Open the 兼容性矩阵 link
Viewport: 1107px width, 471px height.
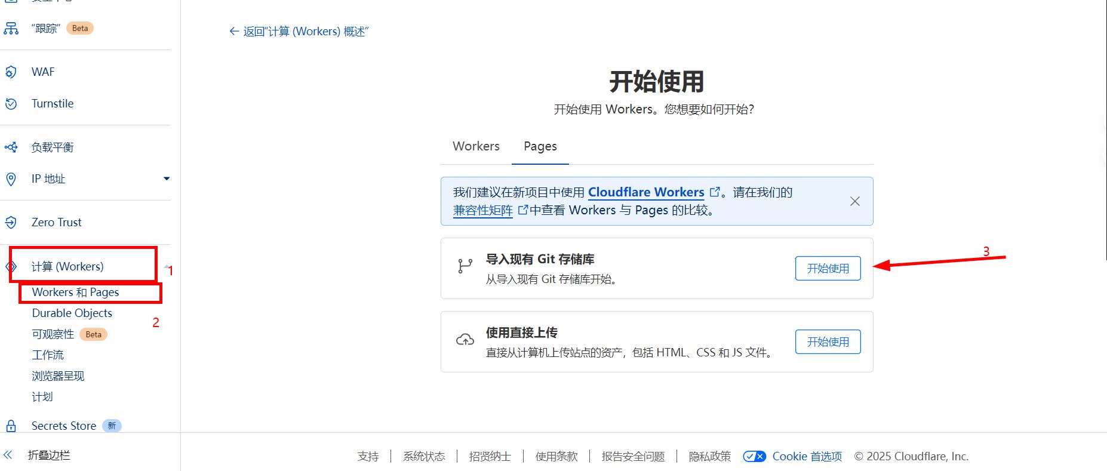pos(483,210)
